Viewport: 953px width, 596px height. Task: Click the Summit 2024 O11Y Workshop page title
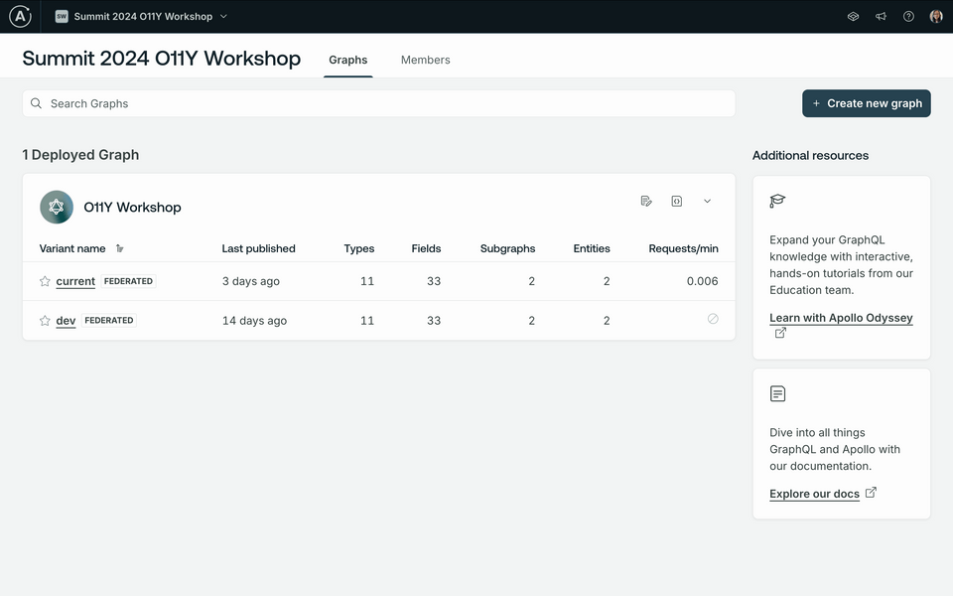162,59
